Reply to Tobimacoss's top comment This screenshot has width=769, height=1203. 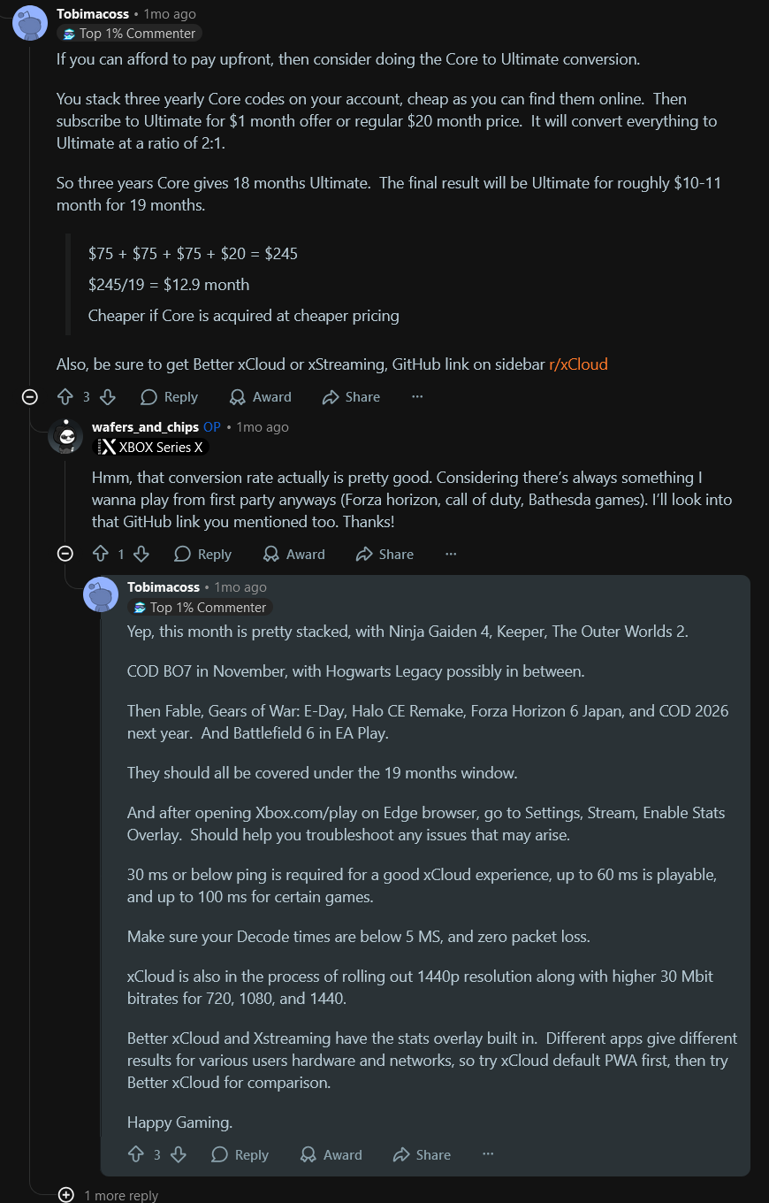(x=169, y=397)
